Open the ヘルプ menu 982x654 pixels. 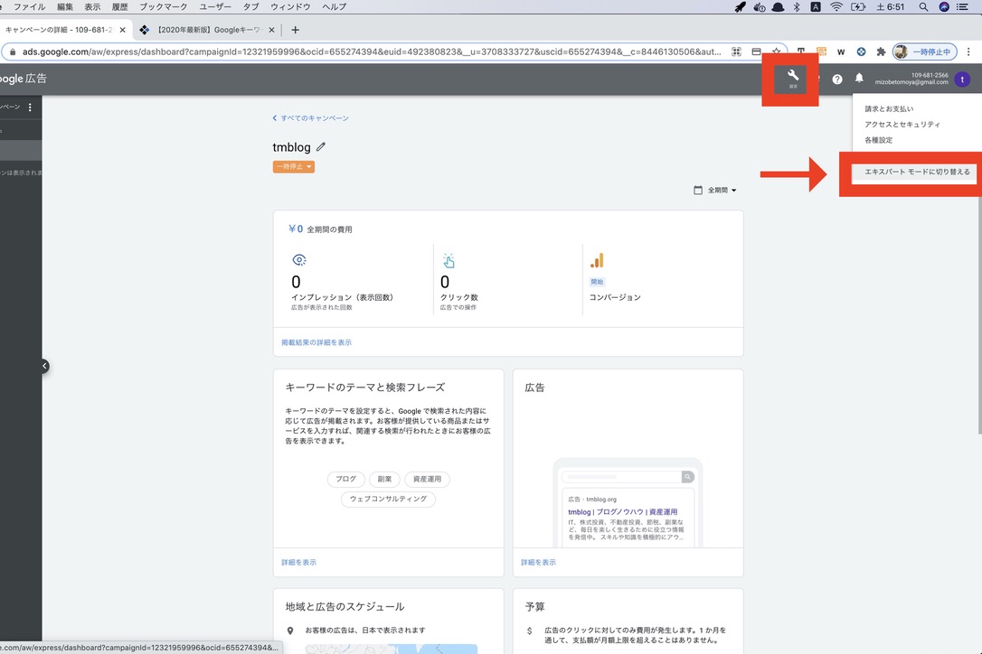pyautogui.click(x=334, y=7)
